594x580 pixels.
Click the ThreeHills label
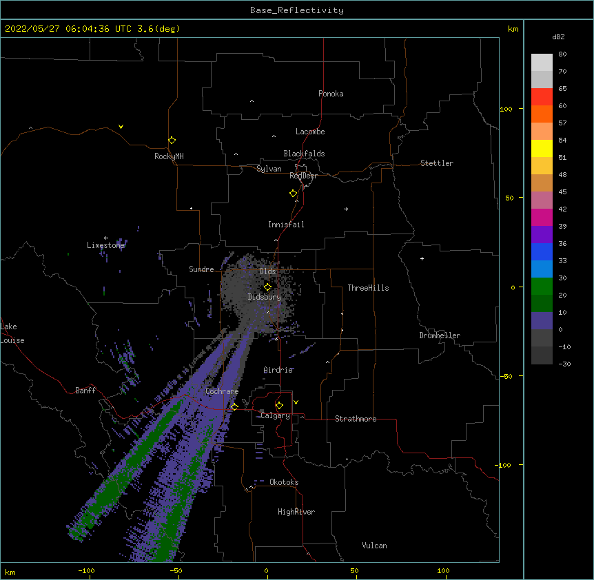pos(368,288)
